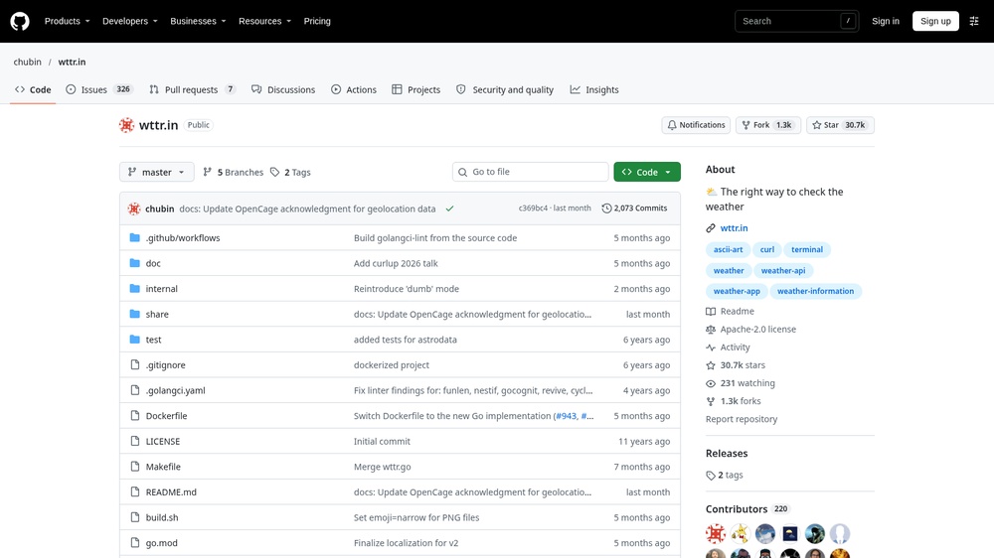Open issue #943 link in Dockerfile commit
The image size is (994, 558).
tap(567, 415)
